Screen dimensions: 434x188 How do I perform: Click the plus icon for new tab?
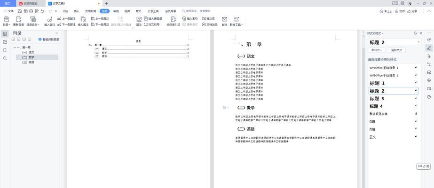pos(107,3)
